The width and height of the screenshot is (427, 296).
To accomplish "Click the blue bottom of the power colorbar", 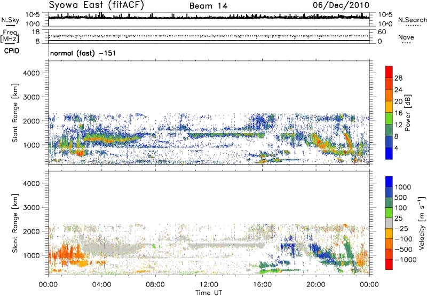I will click(389, 154).
